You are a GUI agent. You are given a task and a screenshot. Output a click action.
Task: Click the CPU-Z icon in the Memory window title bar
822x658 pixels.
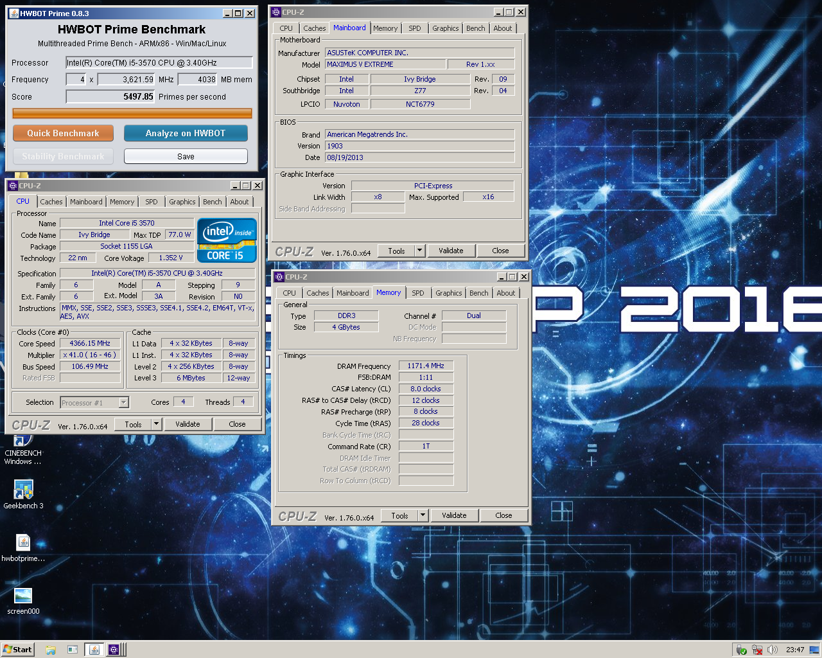click(x=279, y=277)
